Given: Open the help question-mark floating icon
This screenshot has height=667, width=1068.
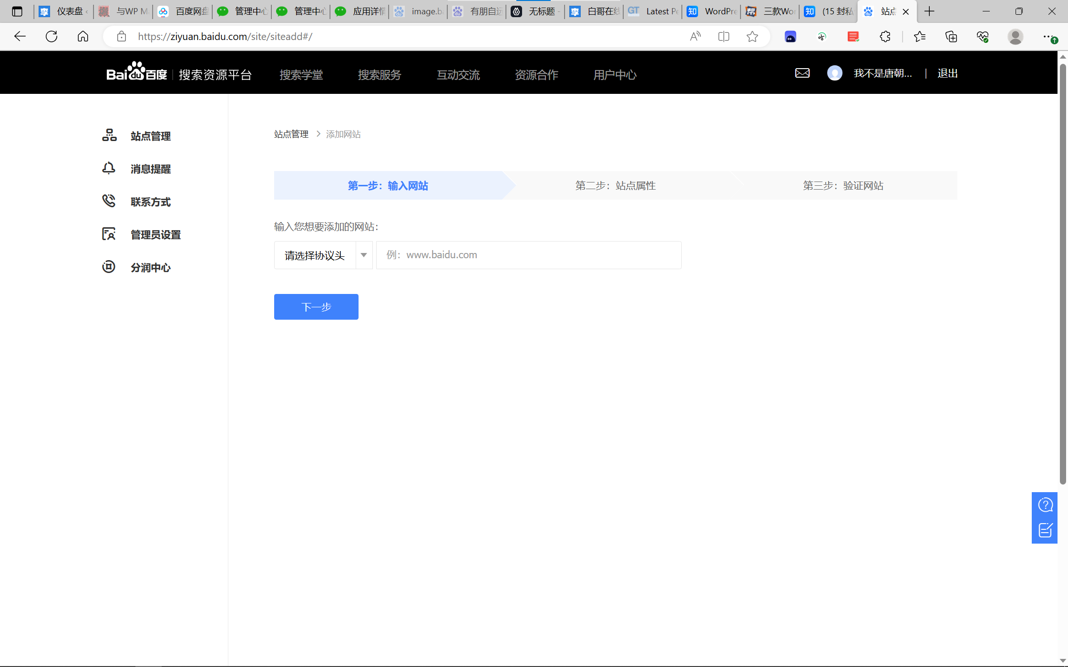Looking at the screenshot, I should 1045,505.
